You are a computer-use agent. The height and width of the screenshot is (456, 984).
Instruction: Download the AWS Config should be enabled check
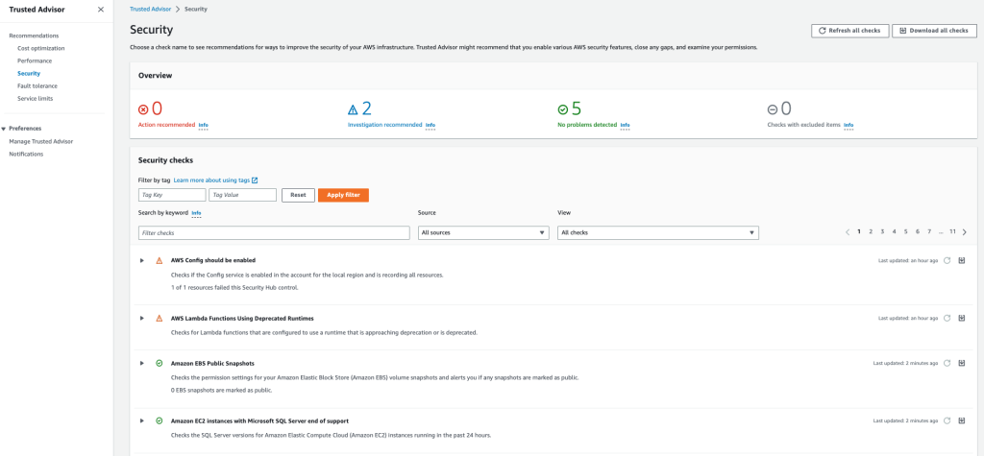(962, 260)
